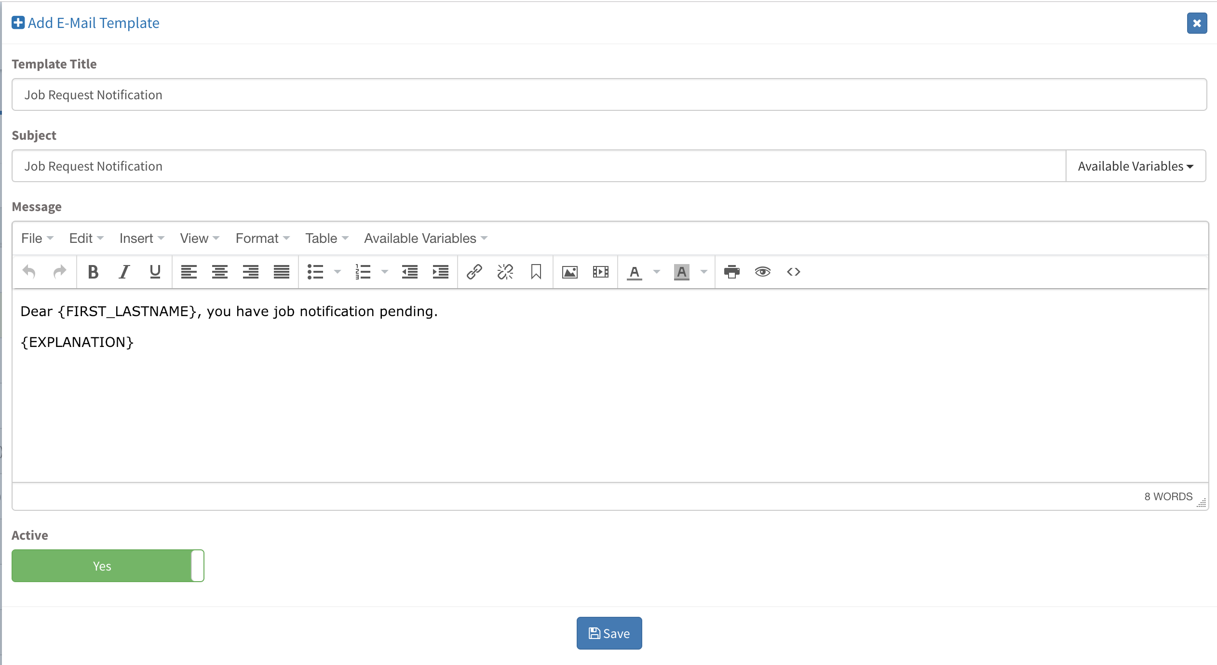The height and width of the screenshot is (665, 1217).
Task: Click the Insert/edit video icon
Action: click(600, 272)
